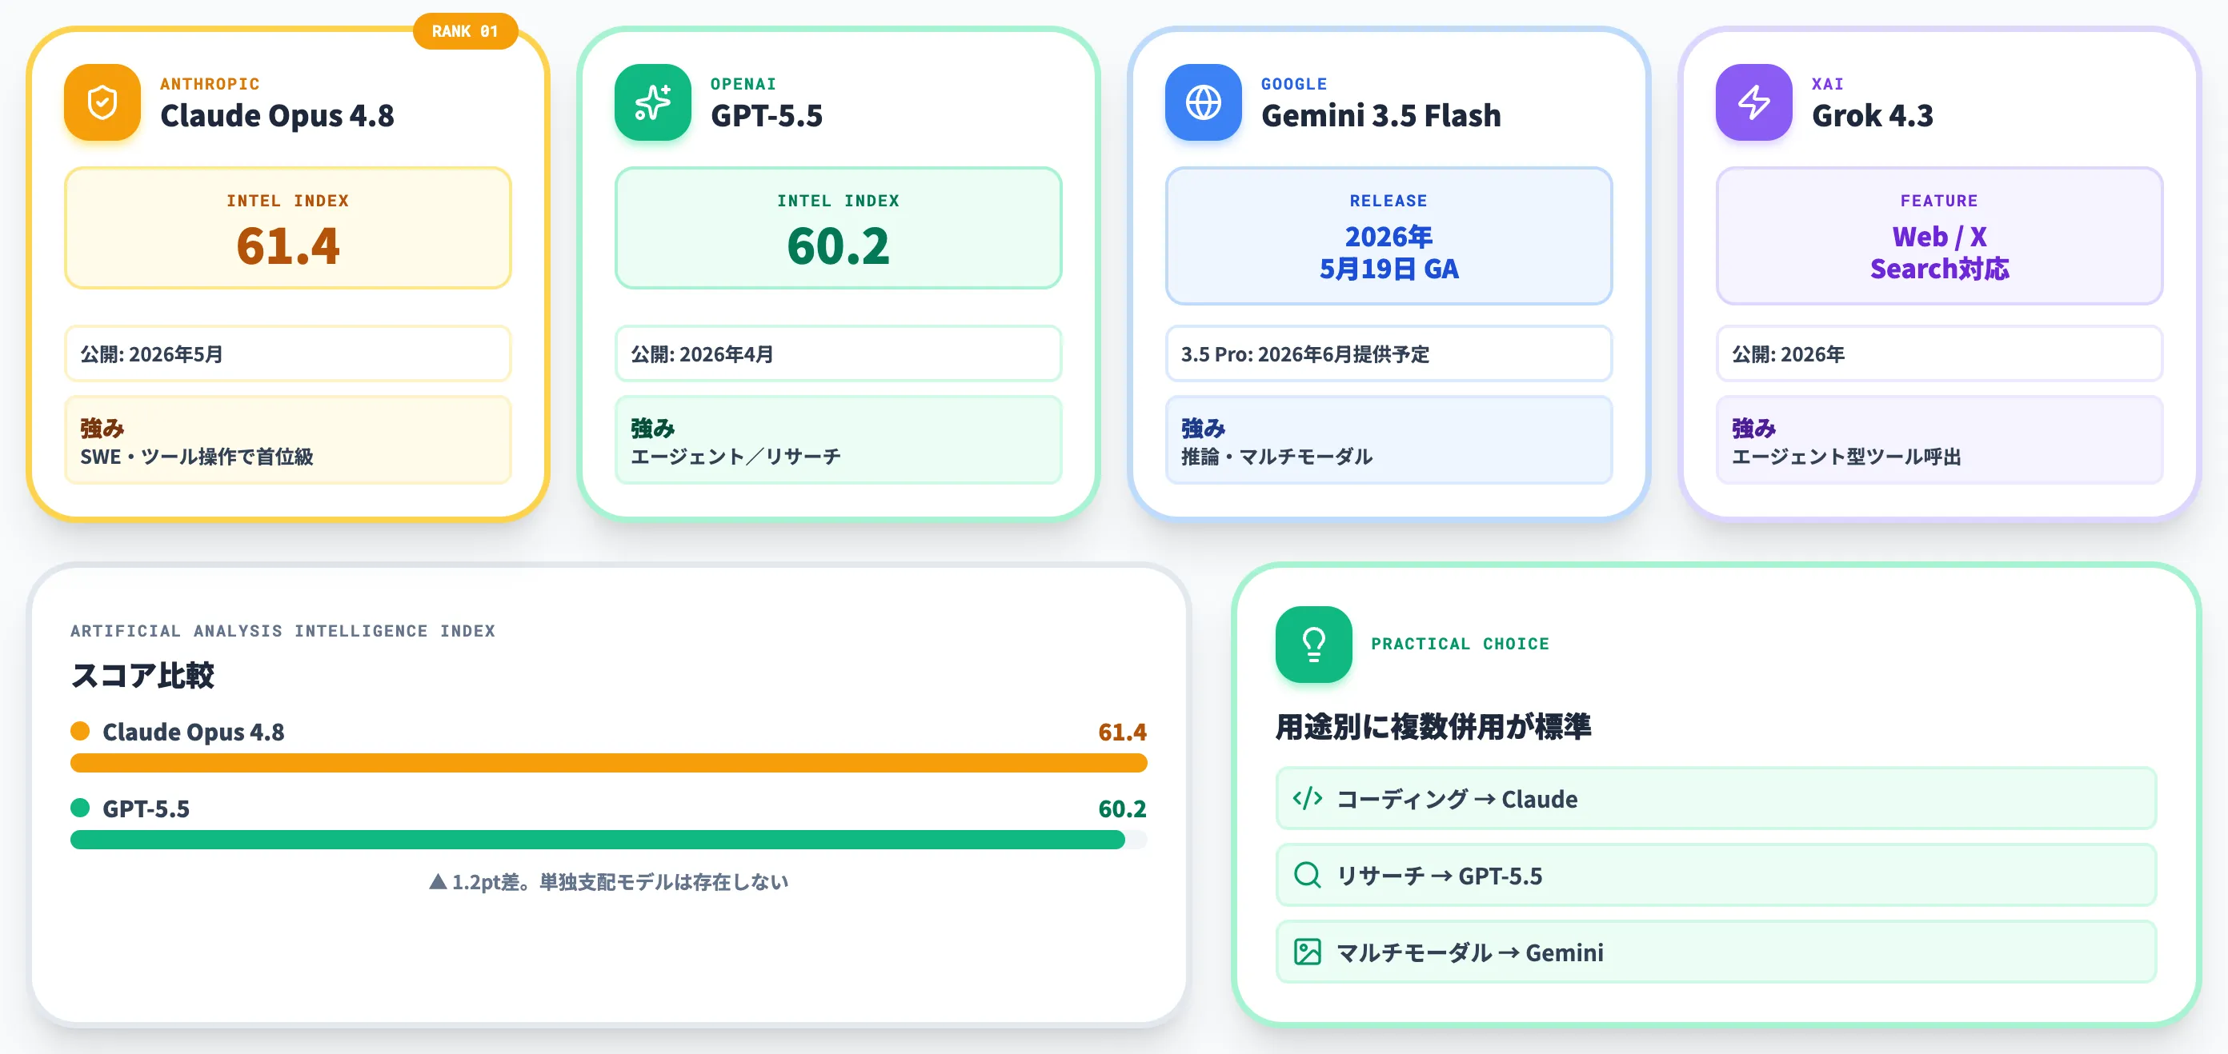This screenshot has width=2228, height=1054.
Task: Click the green dot next to GPT-5.5 score
Action: [x=79, y=808]
